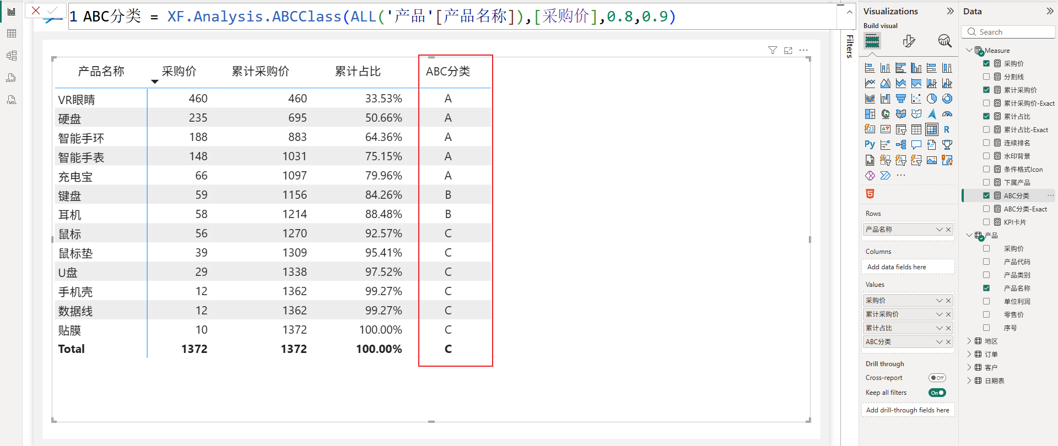Collapse the Measure table group
The width and height of the screenshot is (1058, 446).
(x=969, y=50)
